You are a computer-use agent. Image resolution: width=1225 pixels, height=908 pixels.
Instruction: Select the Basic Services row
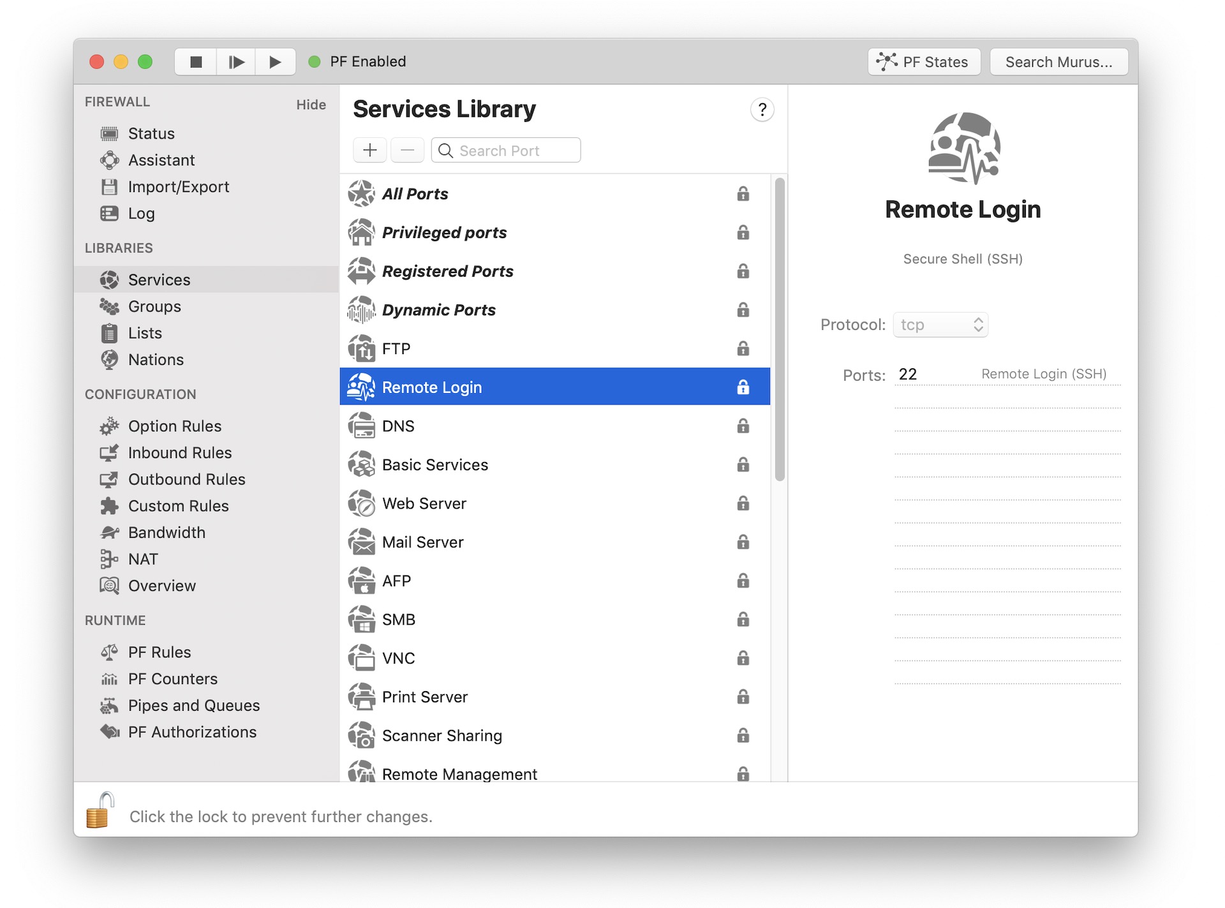tap(554, 465)
